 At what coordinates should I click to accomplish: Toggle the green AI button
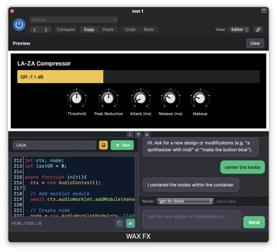pos(130,223)
